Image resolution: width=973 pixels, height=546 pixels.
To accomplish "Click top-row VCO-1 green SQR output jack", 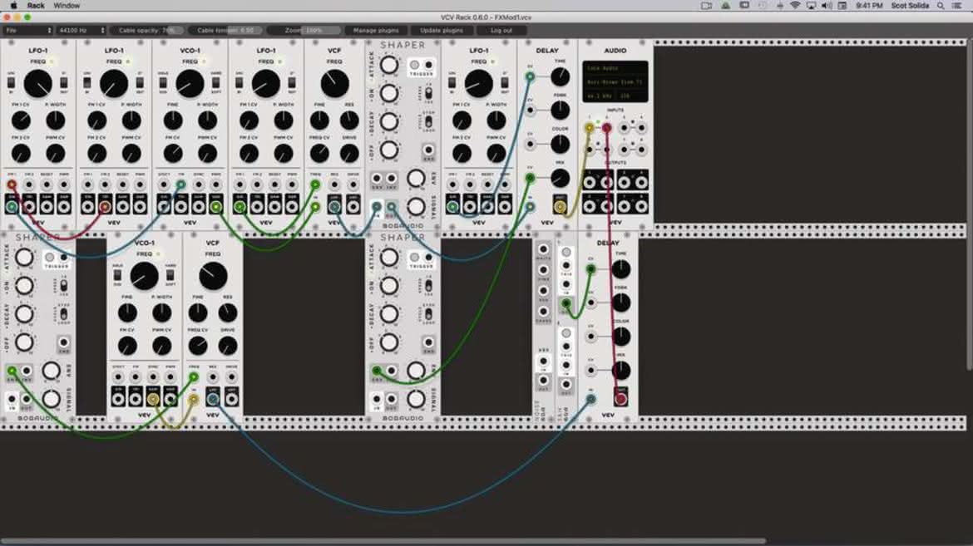I will [x=215, y=207].
